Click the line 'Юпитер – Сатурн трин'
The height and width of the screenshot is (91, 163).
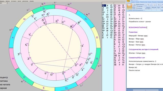137,53
